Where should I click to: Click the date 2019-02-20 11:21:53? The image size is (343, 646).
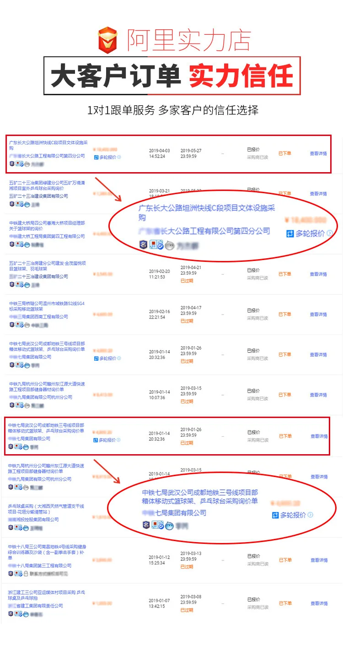(x=159, y=274)
